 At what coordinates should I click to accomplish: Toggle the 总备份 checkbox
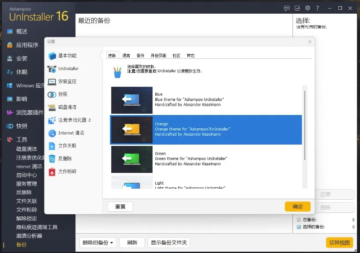click(x=299, y=220)
